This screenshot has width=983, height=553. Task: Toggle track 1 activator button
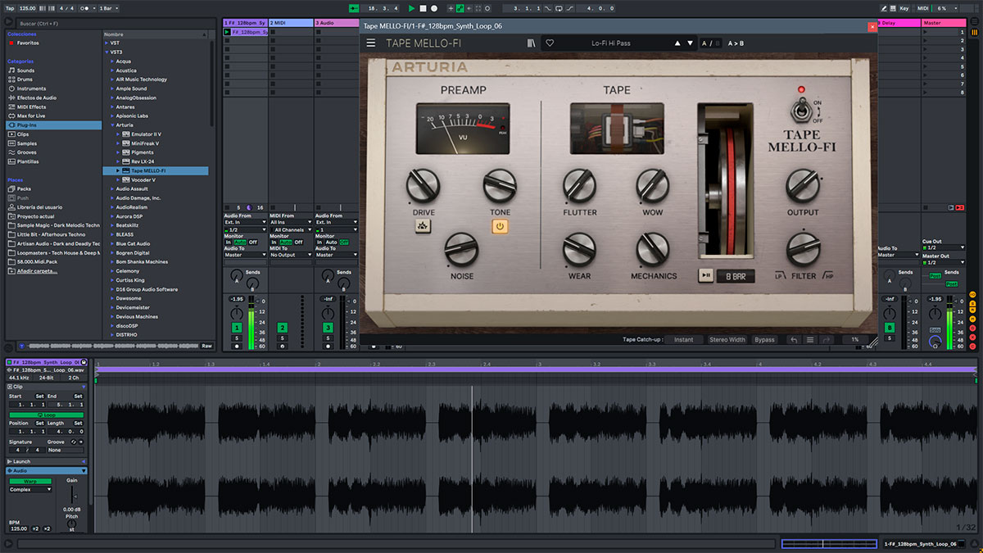click(x=237, y=328)
